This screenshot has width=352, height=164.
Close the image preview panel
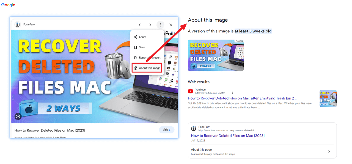pos(171,25)
